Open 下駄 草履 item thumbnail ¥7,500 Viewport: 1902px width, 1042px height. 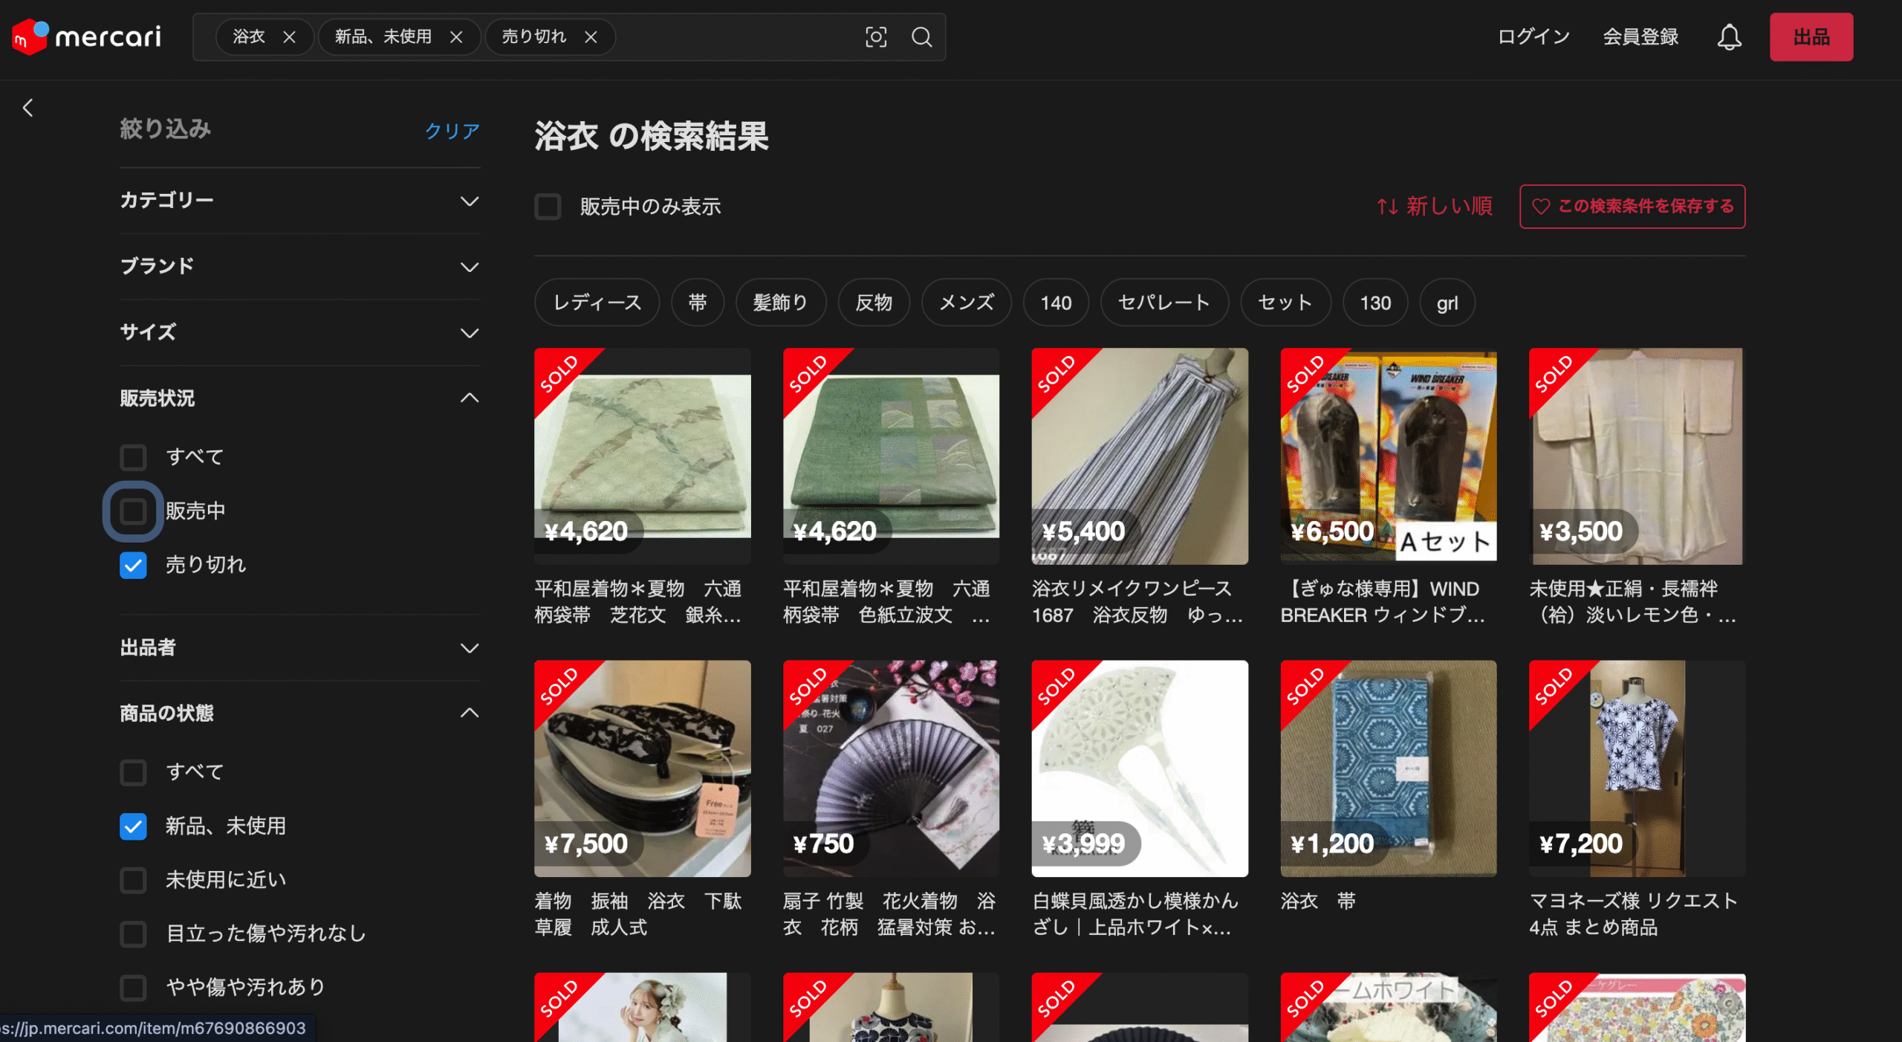(643, 768)
